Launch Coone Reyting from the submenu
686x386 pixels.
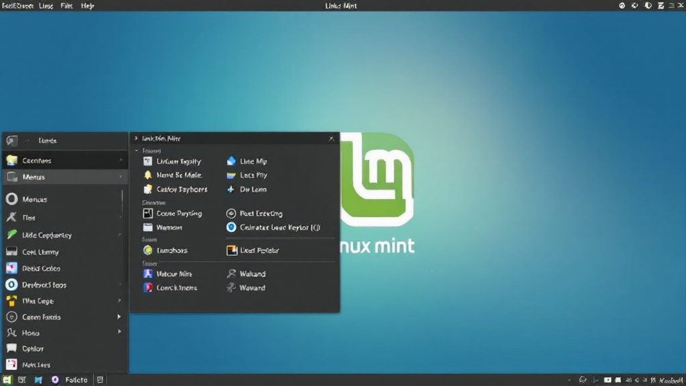point(172,214)
